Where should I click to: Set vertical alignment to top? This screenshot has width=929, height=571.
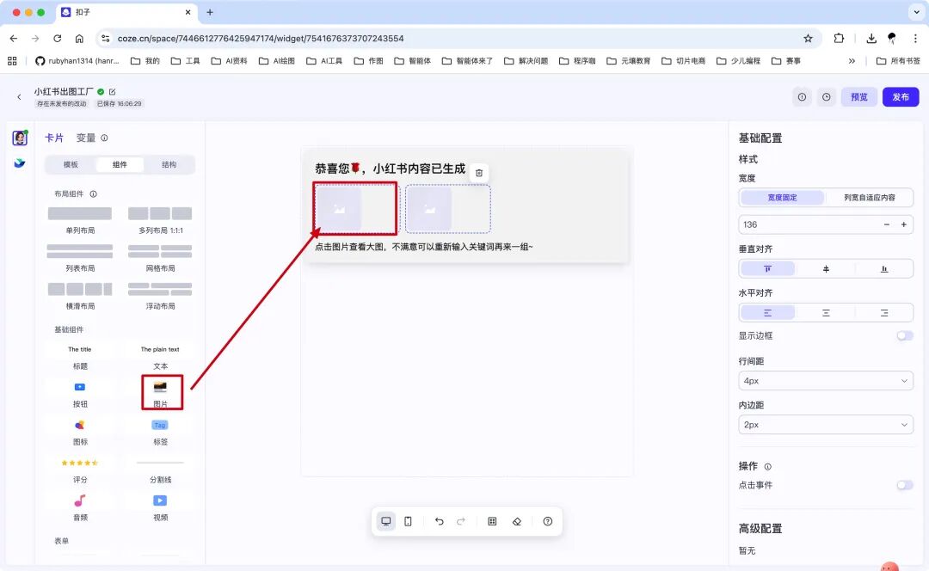pyautogui.click(x=767, y=269)
